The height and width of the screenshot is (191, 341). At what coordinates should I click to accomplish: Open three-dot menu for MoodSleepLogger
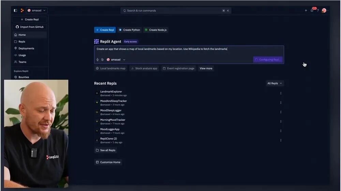(281, 112)
